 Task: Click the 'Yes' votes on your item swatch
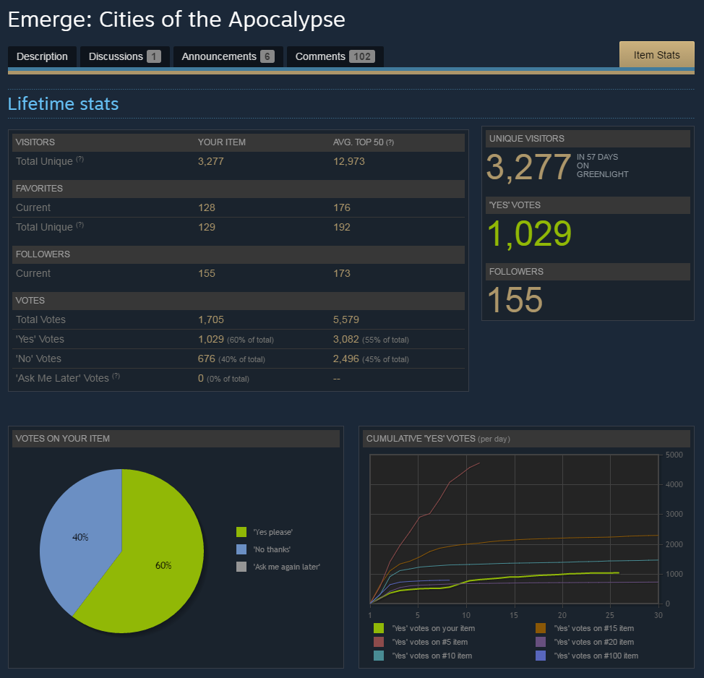[379, 628]
